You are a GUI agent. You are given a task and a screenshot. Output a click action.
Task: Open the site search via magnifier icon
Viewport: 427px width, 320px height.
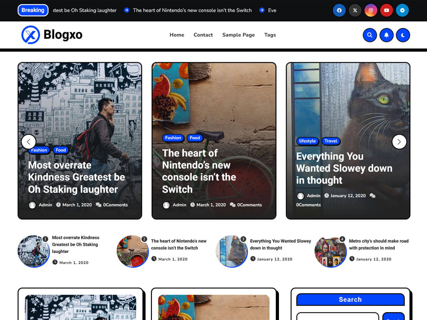pyautogui.click(x=370, y=35)
